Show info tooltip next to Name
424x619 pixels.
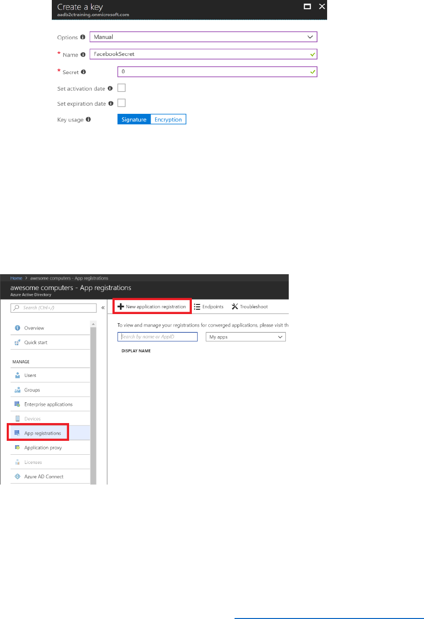[83, 54]
